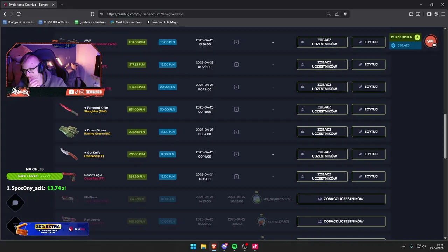Click the Gut Knife item image
This screenshot has width=448, height=252.
coord(69,154)
